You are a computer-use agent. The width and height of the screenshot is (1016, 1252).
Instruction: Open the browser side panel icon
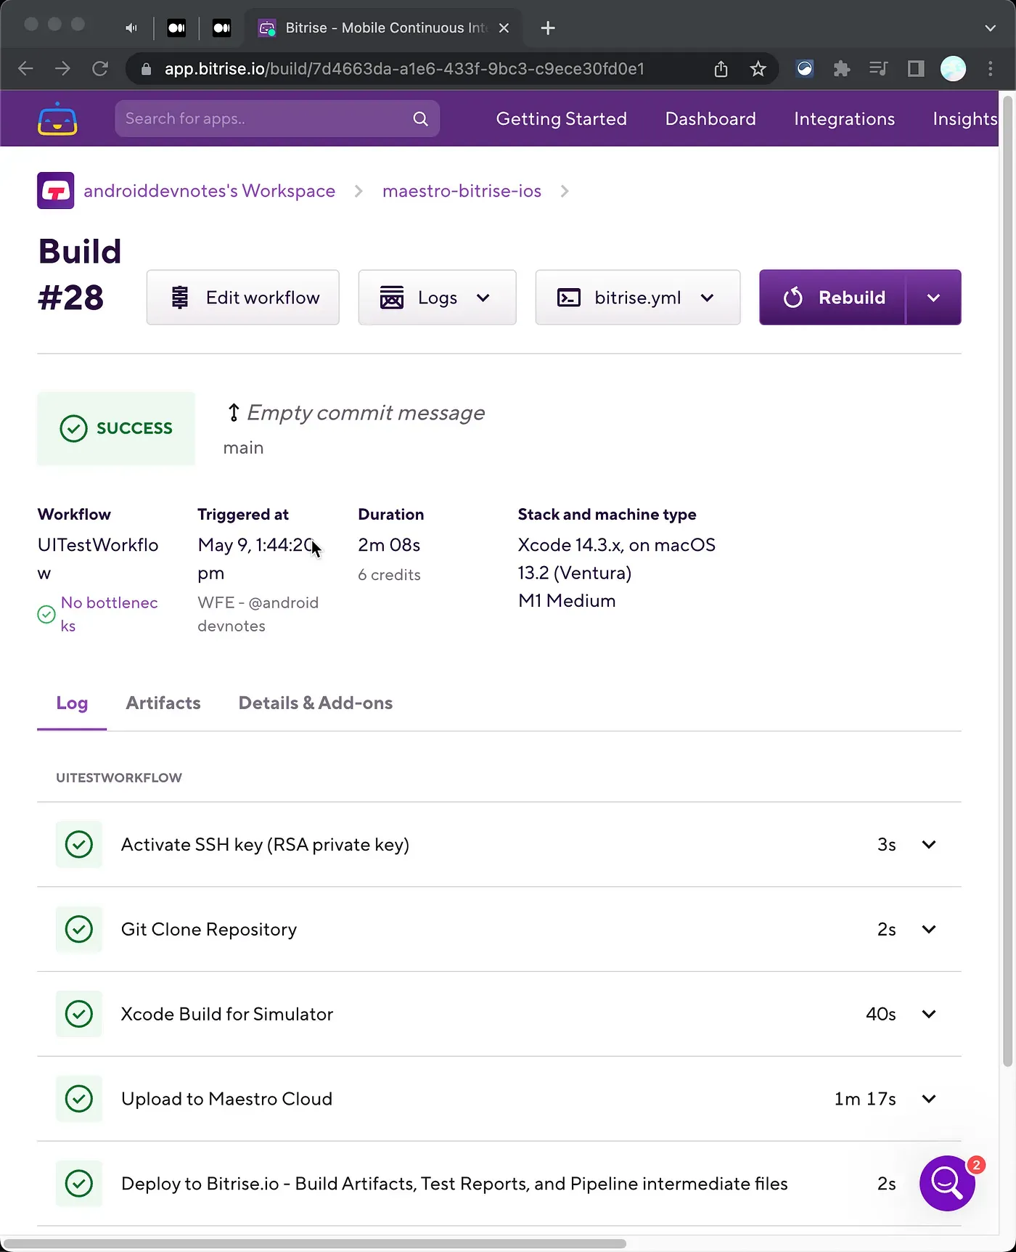coord(916,69)
